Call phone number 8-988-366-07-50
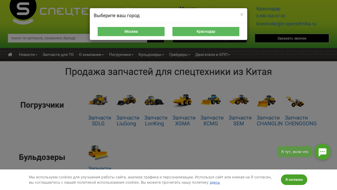Screen dimensions: 337x190 271,16
